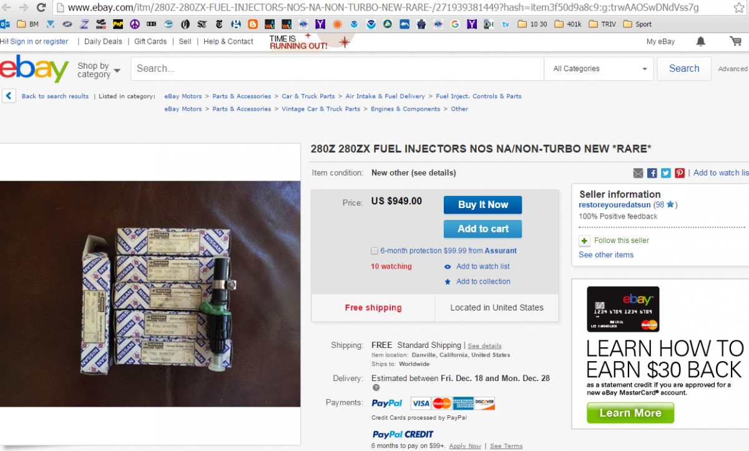Open the Daily Deals menu item
Viewport: 749px width, 451px height.
coord(103,41)
